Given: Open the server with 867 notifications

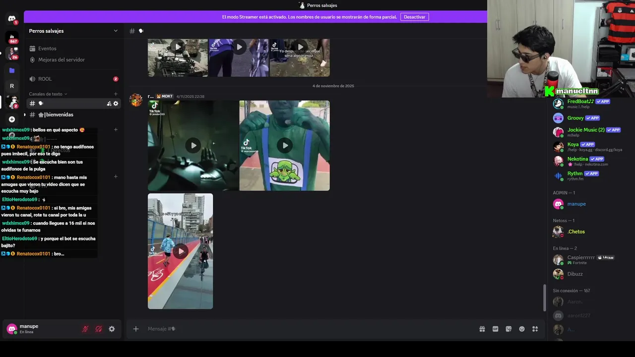Looking at the screenshot, I should pyautogui.click(x=12, y=37).
